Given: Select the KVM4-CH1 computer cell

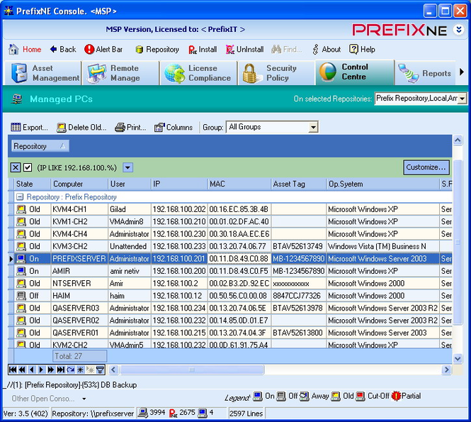Looking at the screenshot, I should 79,209.
